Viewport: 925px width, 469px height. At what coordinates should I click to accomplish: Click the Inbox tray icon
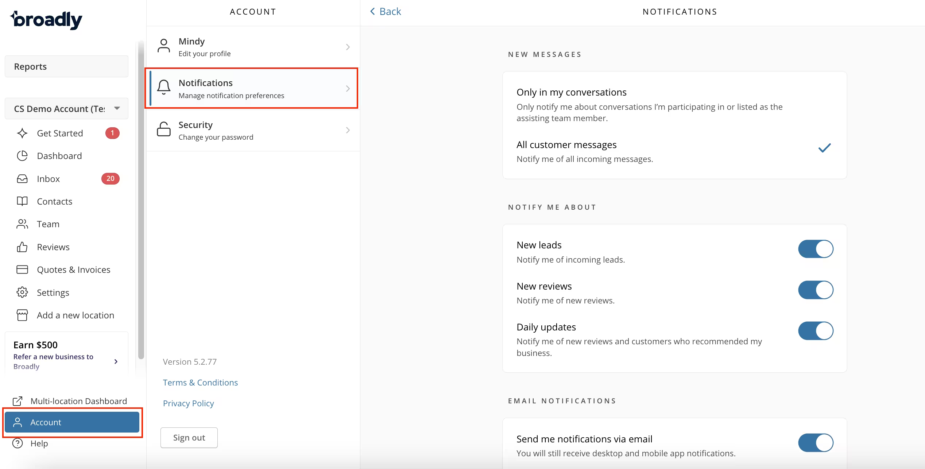click(x=22, y=179)
